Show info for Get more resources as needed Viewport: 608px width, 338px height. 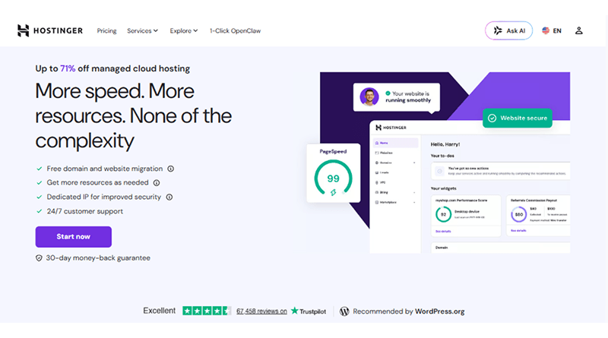tap(157, 182)
